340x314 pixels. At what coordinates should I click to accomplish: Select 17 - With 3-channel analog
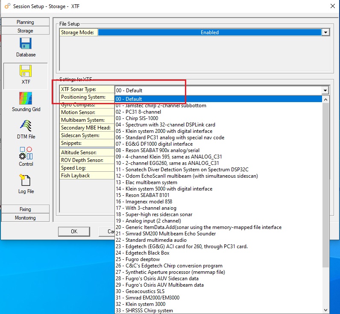[x=218, y=208]
